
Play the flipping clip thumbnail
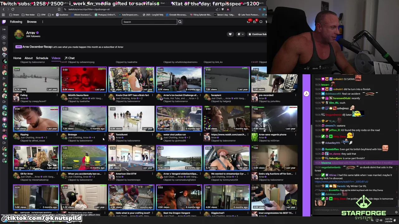pyautogui.click(x=36, y=119)
